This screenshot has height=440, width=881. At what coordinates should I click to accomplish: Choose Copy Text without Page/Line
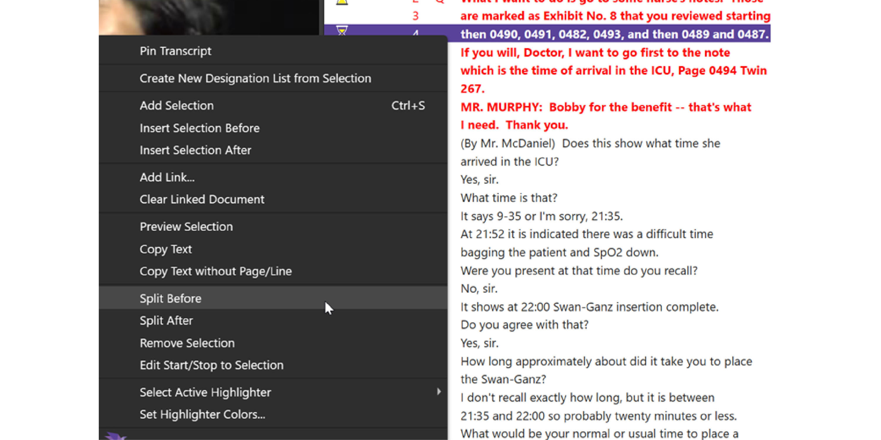pyautogui.click(x=215, y=271)
